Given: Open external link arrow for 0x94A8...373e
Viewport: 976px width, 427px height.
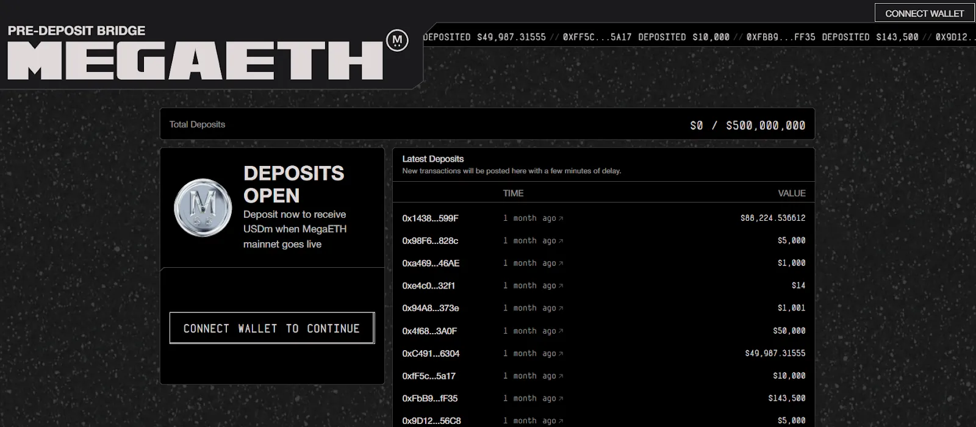Looking at the screenshot, I should point(561,309).
